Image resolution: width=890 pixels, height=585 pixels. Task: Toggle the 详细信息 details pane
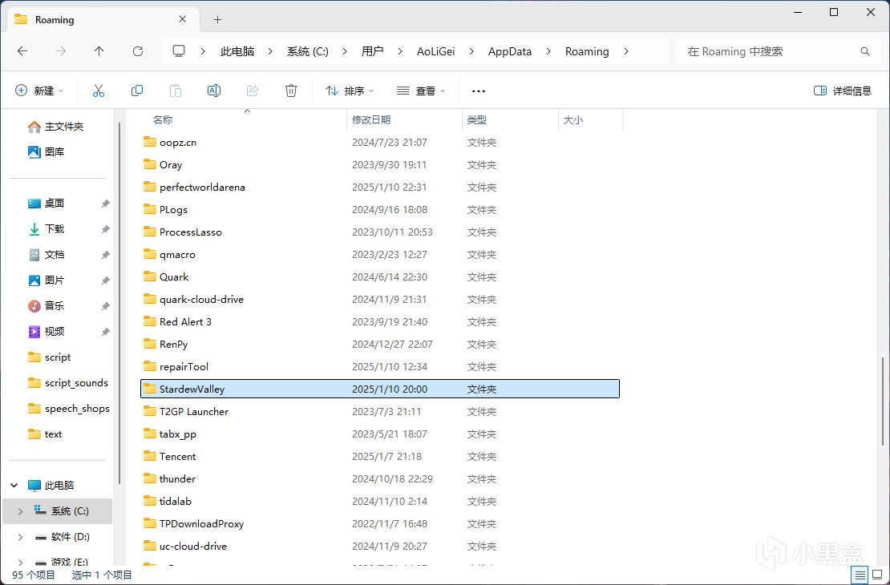coord(843,91)
